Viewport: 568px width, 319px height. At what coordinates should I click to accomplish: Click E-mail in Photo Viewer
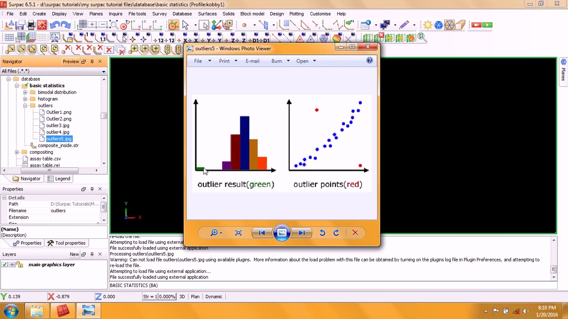tap(252, 61)
